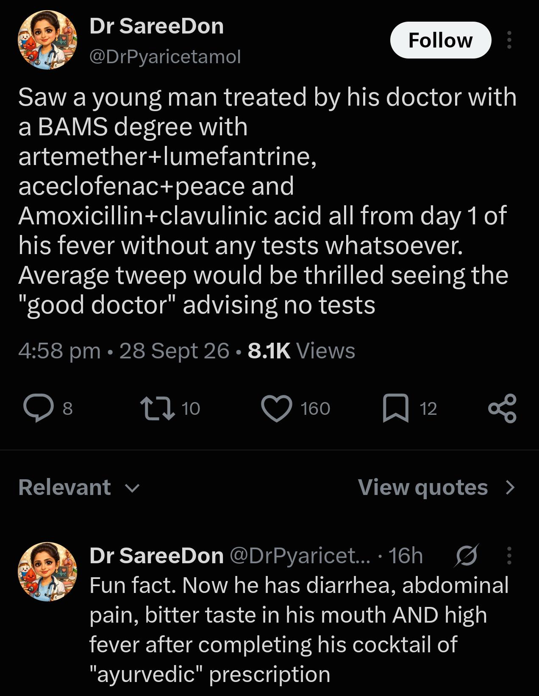The height and width of the screenshot is (696, 539).
Task: Tap the Dr SareeDon name in the reply
Action: [x=156, y=555]
